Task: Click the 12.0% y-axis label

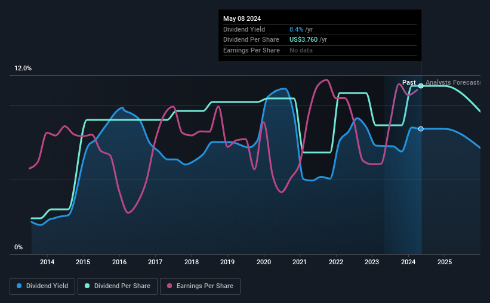Action: (23, 69)
